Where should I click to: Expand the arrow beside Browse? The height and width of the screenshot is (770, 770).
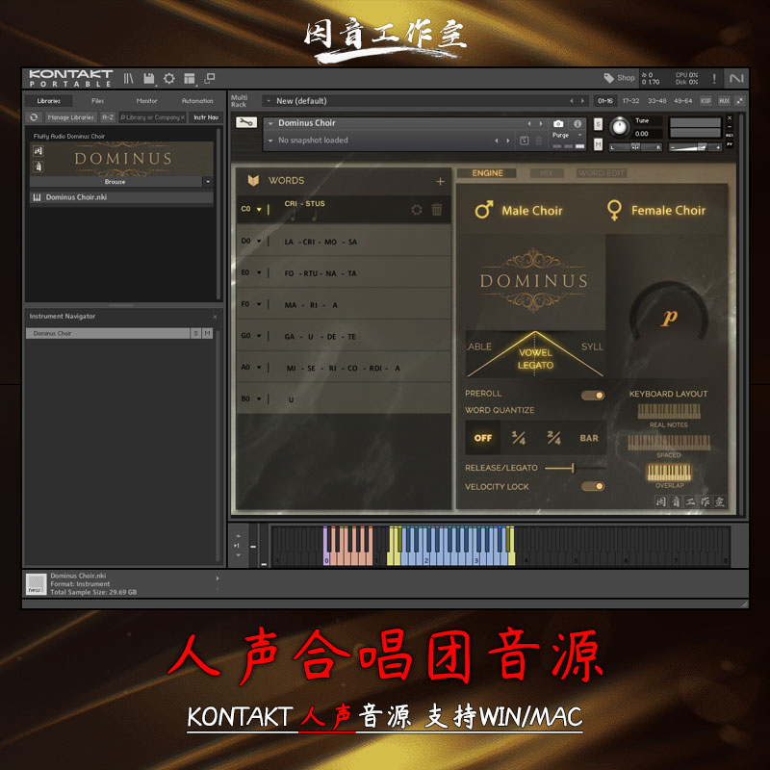click(208, 182)
